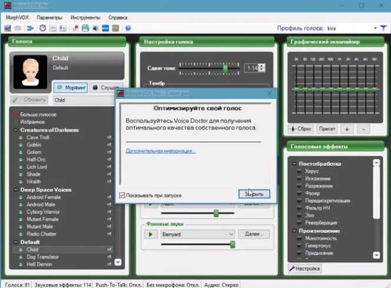391x288 pixels.
Task: Click the red icon next to Больше голосов
Action: tap(16, 115)
